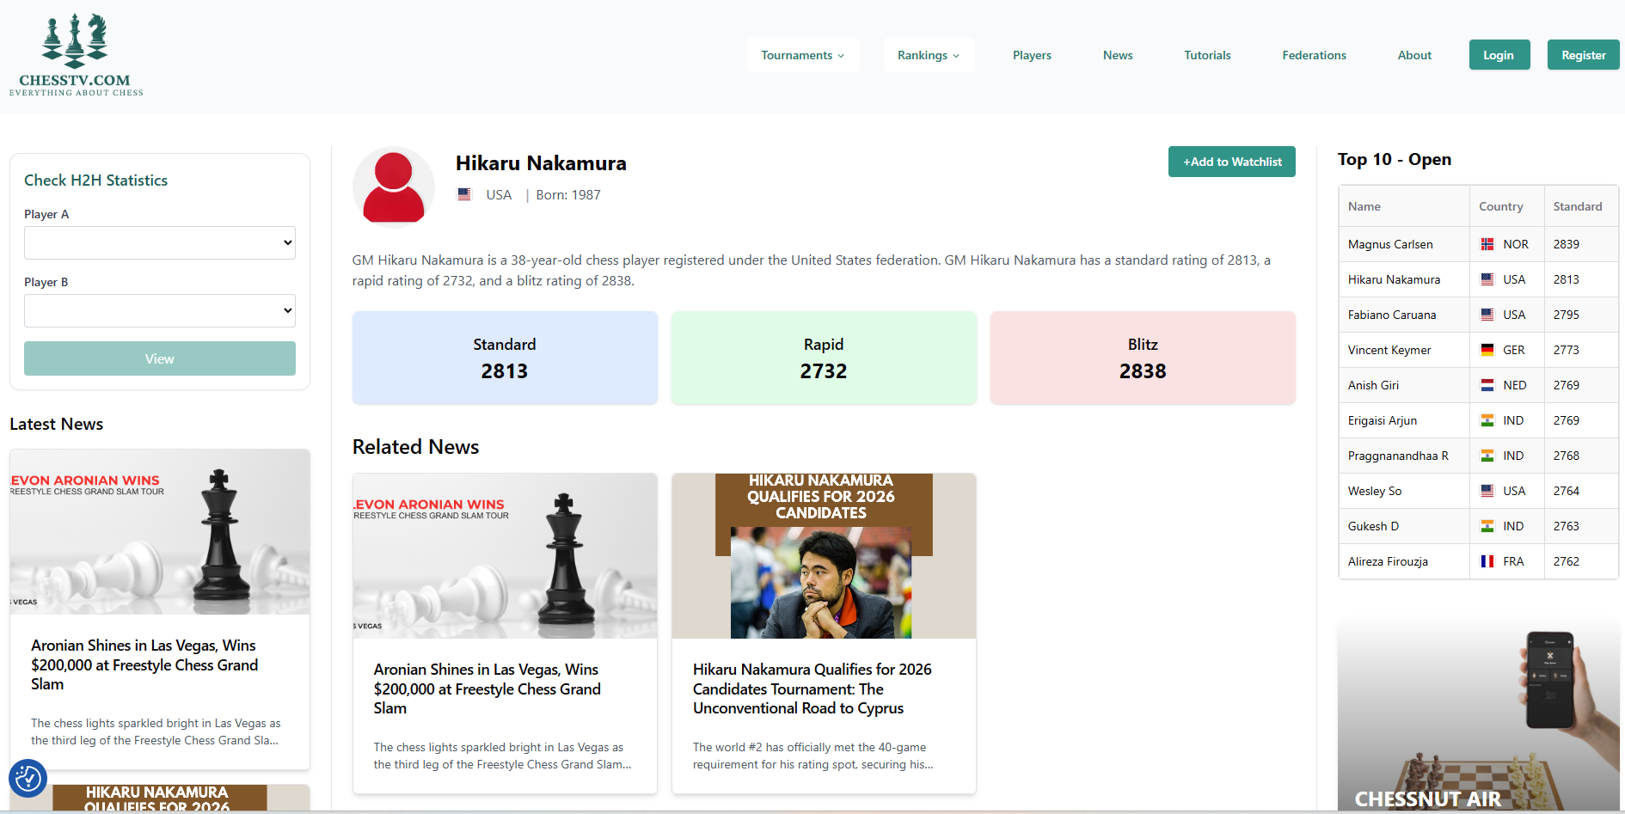Go to the Players page
This screenshot has width=1625, height=814.
click(1031, 55)
